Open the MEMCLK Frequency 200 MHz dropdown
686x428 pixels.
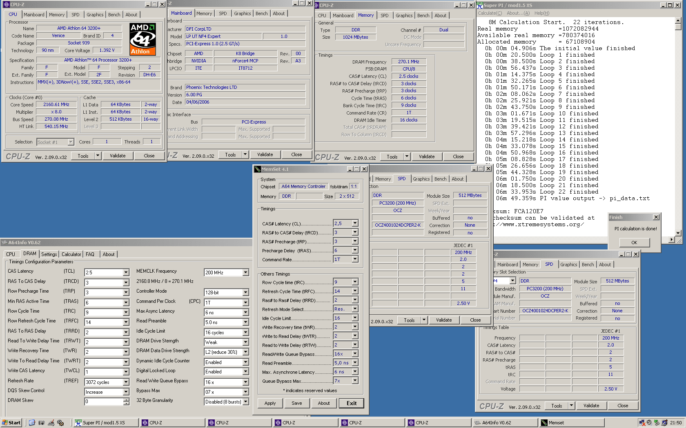click(x=245, y=273)
